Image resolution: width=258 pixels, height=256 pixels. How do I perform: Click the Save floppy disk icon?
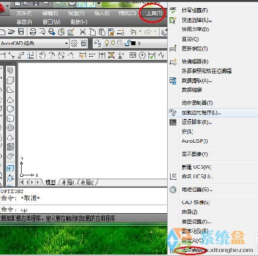point(21,32)
